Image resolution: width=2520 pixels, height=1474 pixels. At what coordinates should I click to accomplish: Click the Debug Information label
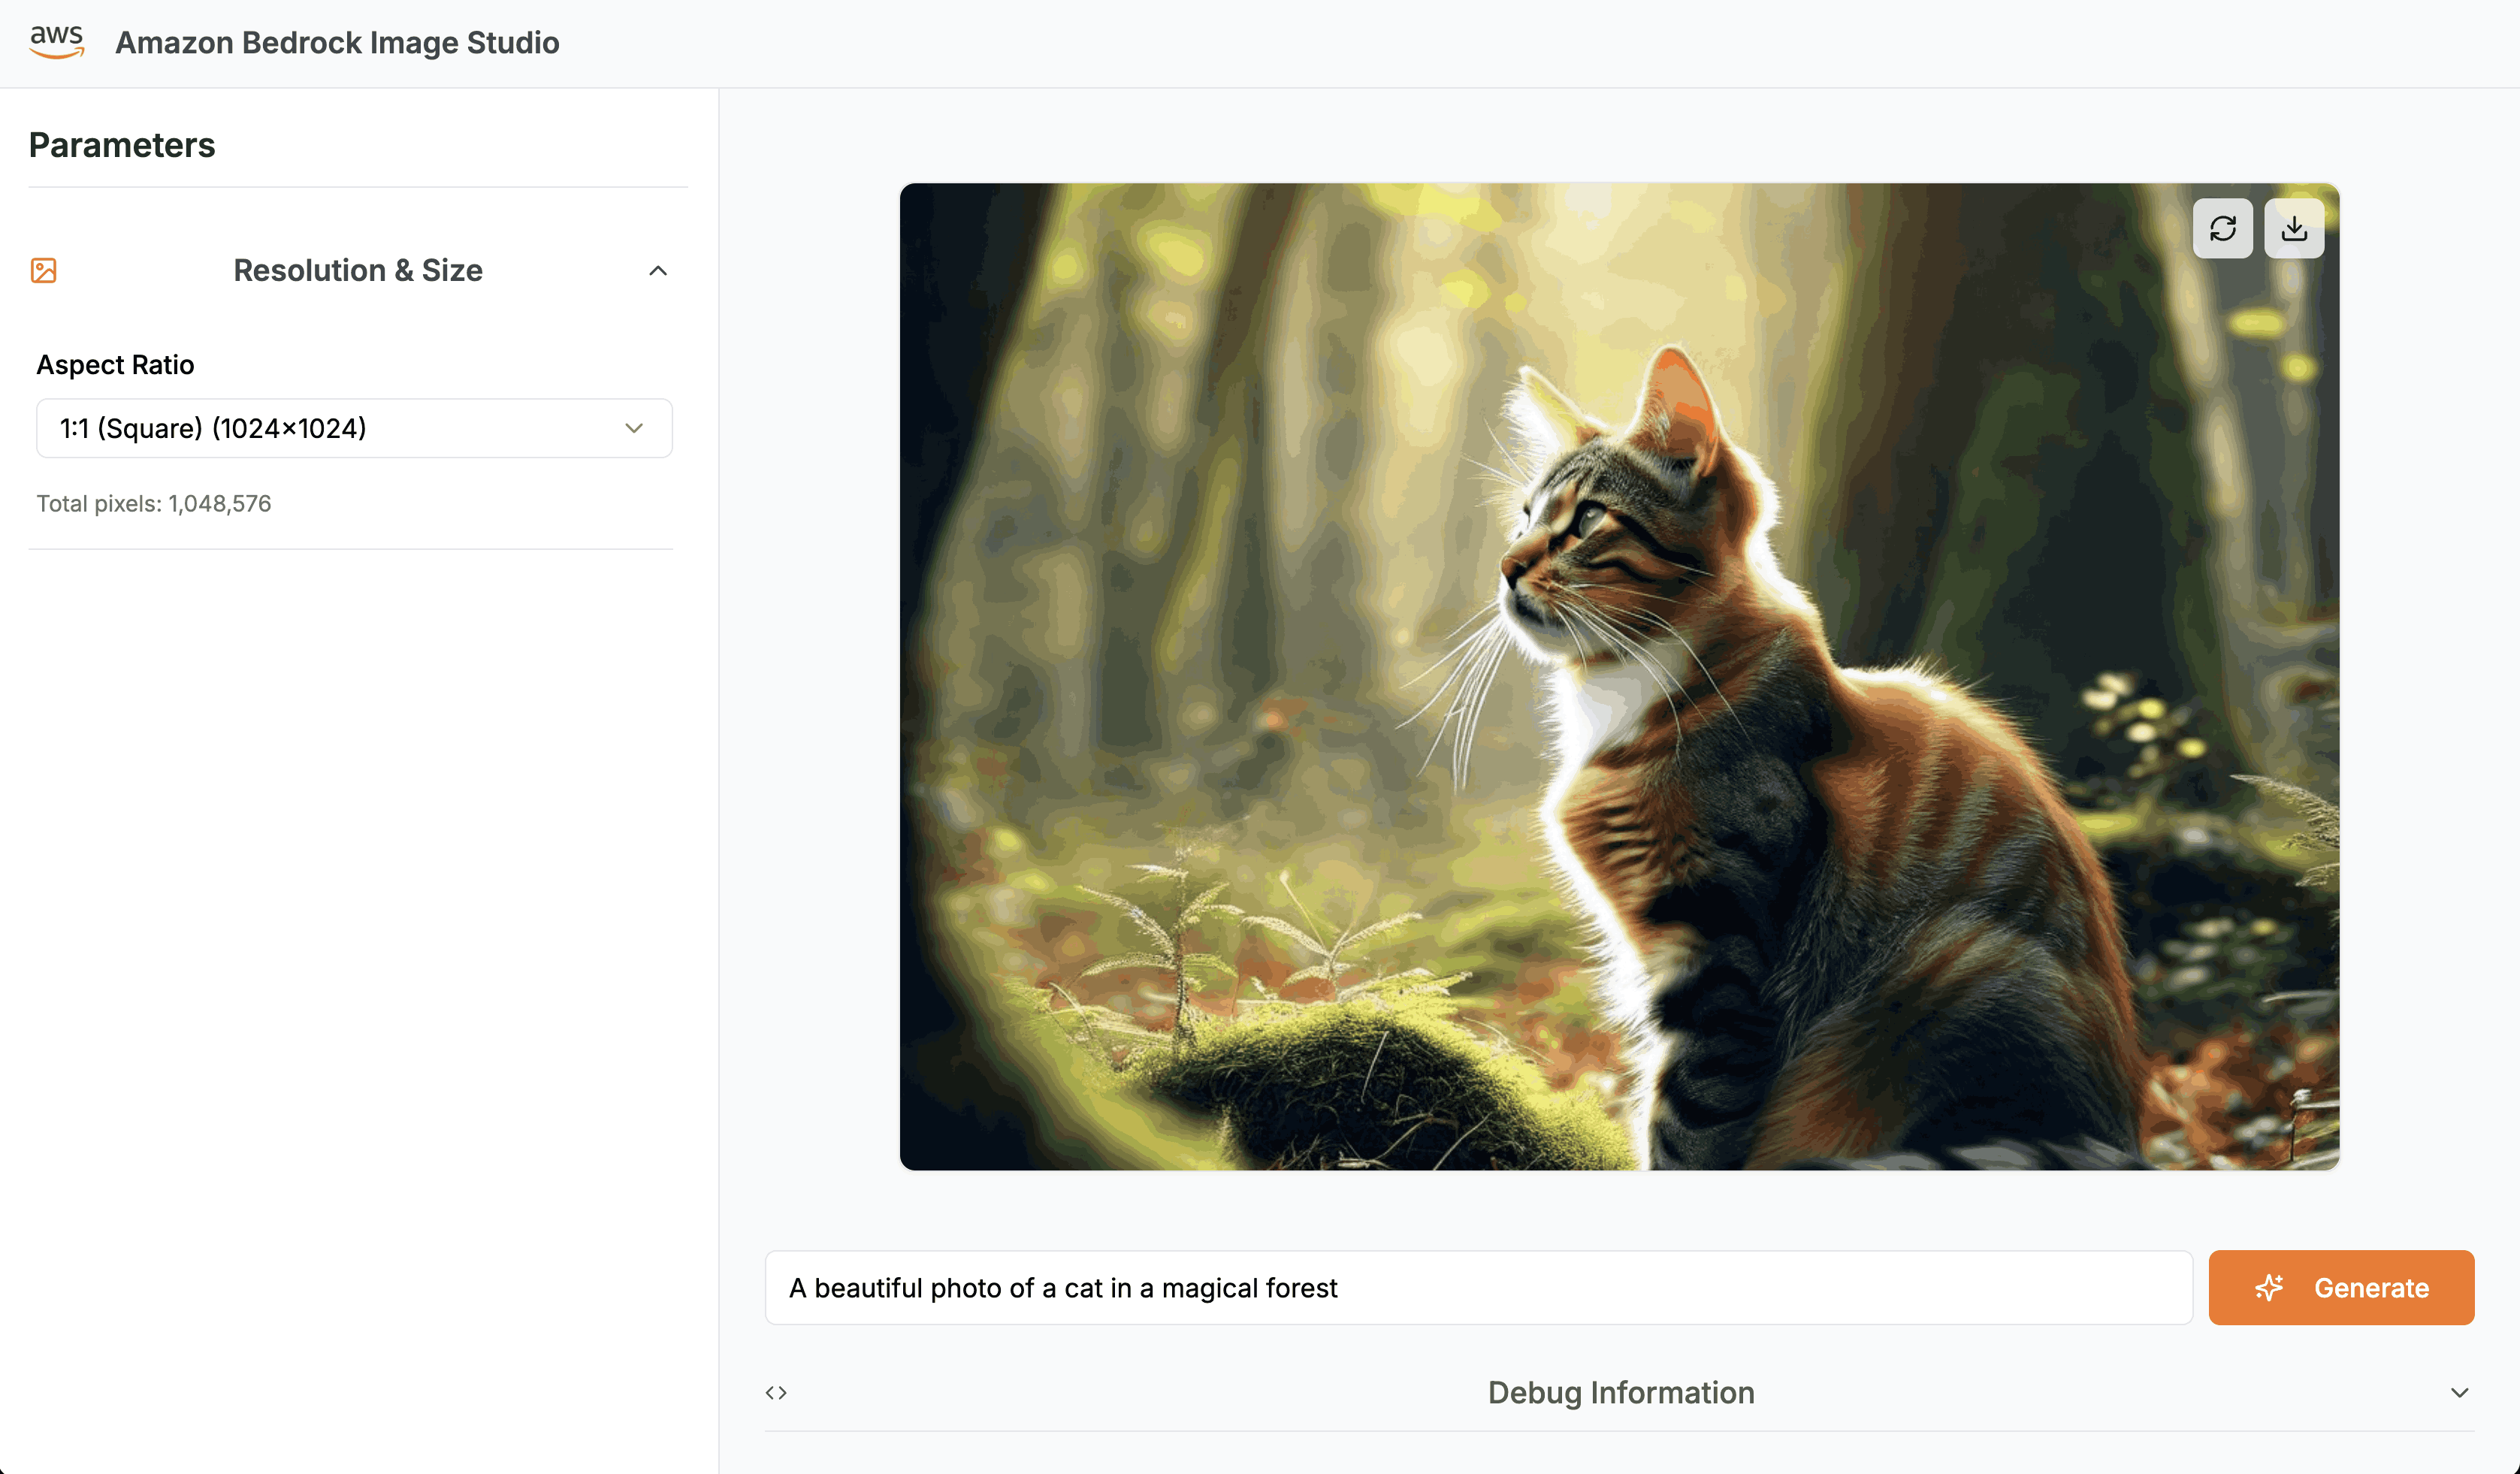click(x=1620, y=1392)
